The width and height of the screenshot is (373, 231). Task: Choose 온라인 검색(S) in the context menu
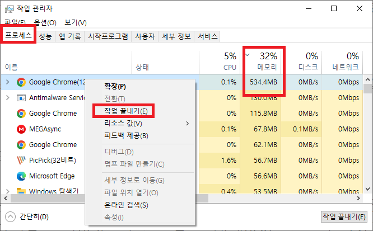tap(141, 205)
